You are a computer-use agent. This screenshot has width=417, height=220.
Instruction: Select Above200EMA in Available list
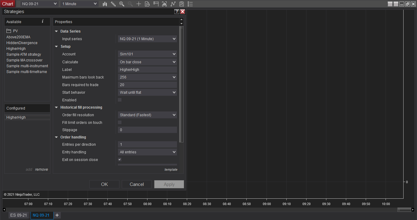click(x=18, y=37)
